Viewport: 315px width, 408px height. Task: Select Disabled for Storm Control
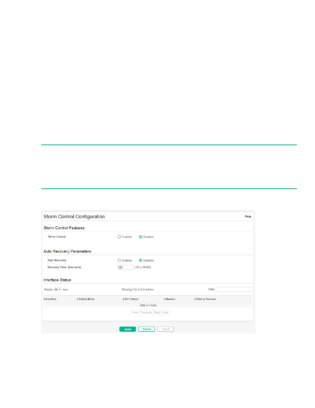point(141,237)
